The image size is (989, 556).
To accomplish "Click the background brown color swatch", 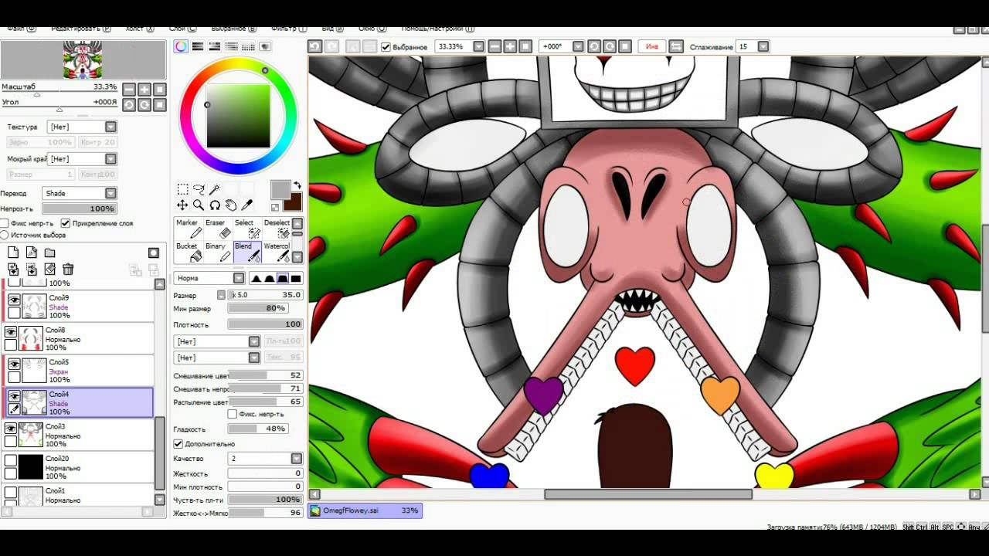I will pos(293,202).
